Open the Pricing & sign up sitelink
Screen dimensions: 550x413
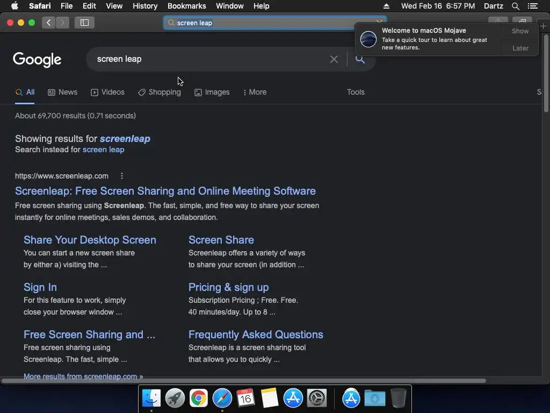coord(228,287)
